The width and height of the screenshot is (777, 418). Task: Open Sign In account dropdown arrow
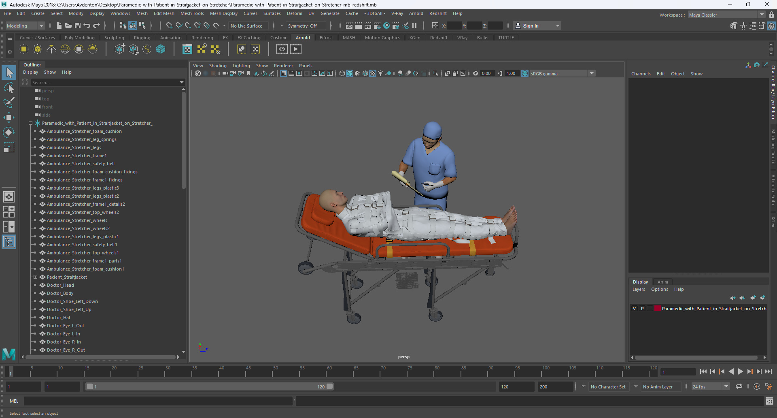point(558,26)
